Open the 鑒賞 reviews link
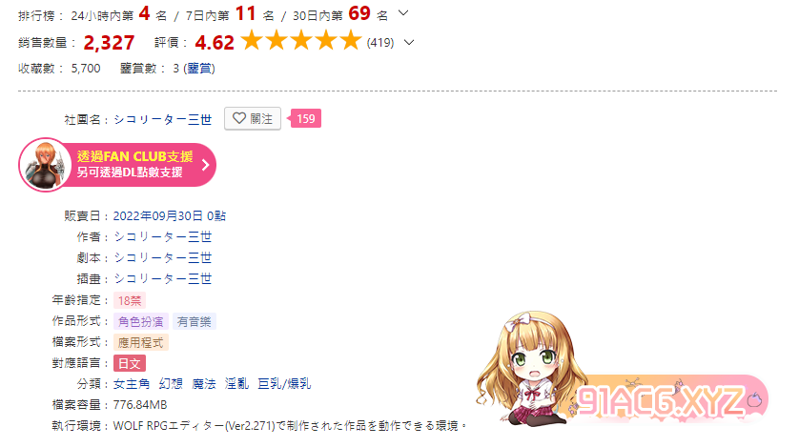 click(199, 69)
